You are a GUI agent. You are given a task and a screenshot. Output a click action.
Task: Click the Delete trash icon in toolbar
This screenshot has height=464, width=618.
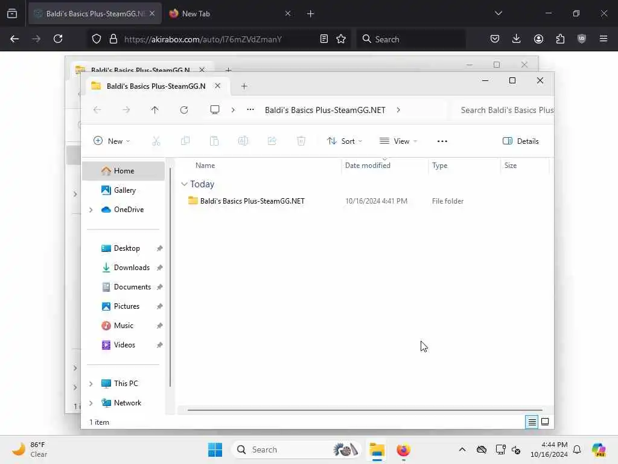tap(301, 141)
